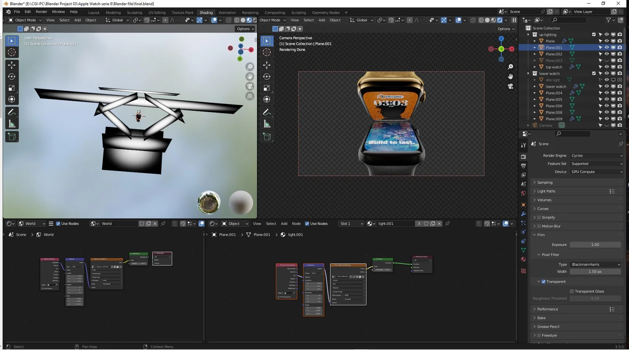
Task: Toggle Use Nodes in World node editor
Action: click(x=58, y=224)
